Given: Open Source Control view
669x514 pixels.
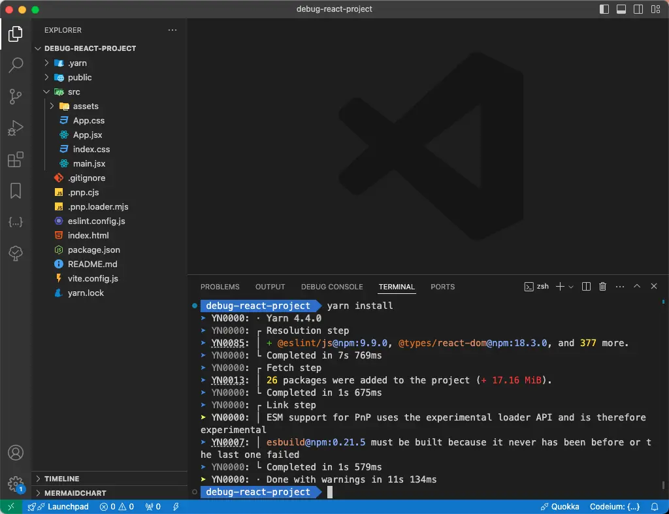Looking at the screenshot, I should [x=16, y=97].
